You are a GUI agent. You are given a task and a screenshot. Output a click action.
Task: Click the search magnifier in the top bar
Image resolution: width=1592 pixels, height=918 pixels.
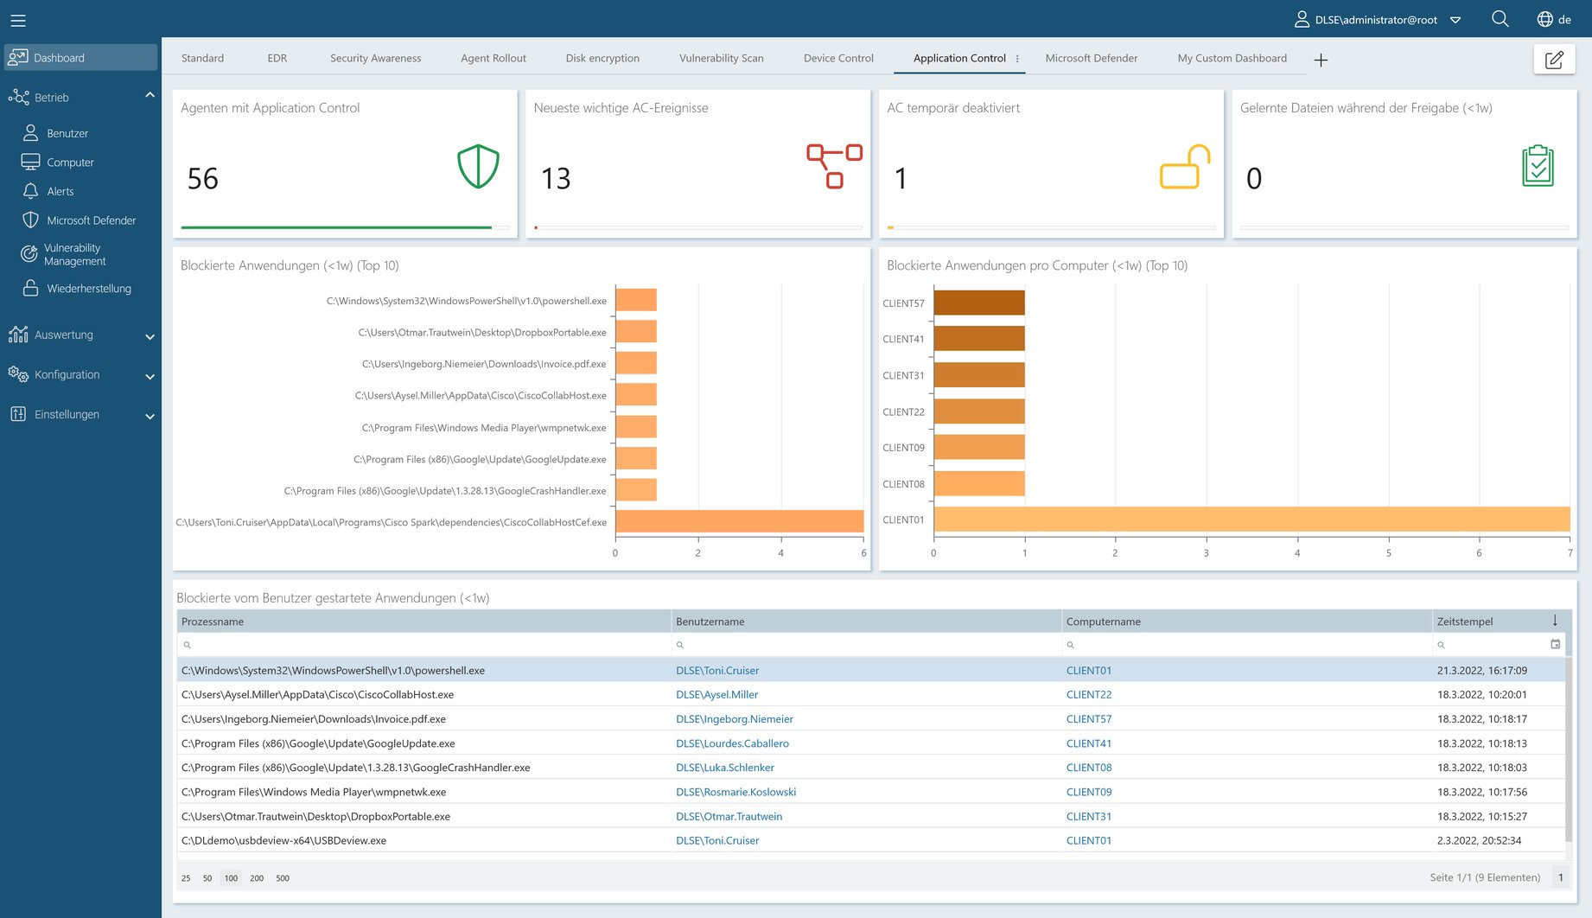point(1500,18)
